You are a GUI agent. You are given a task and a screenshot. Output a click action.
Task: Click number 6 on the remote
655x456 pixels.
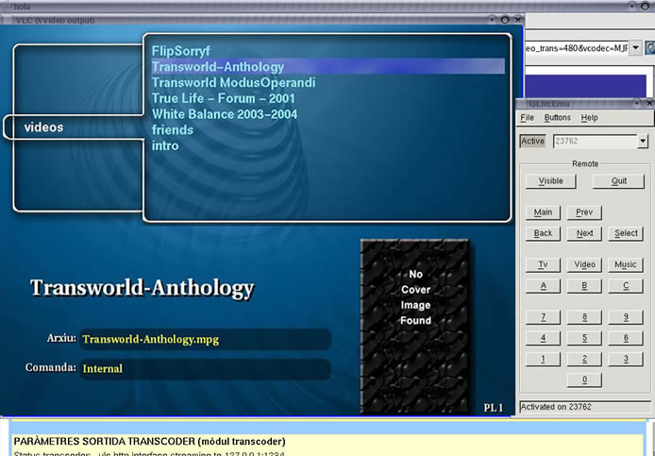pos(626,338)
